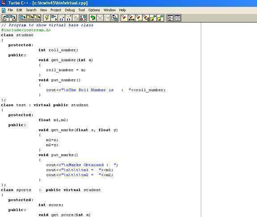257x217 pixels.
Task: Click the grayed-out debugger toolbar icon
Action: click(x=76, y=17)
